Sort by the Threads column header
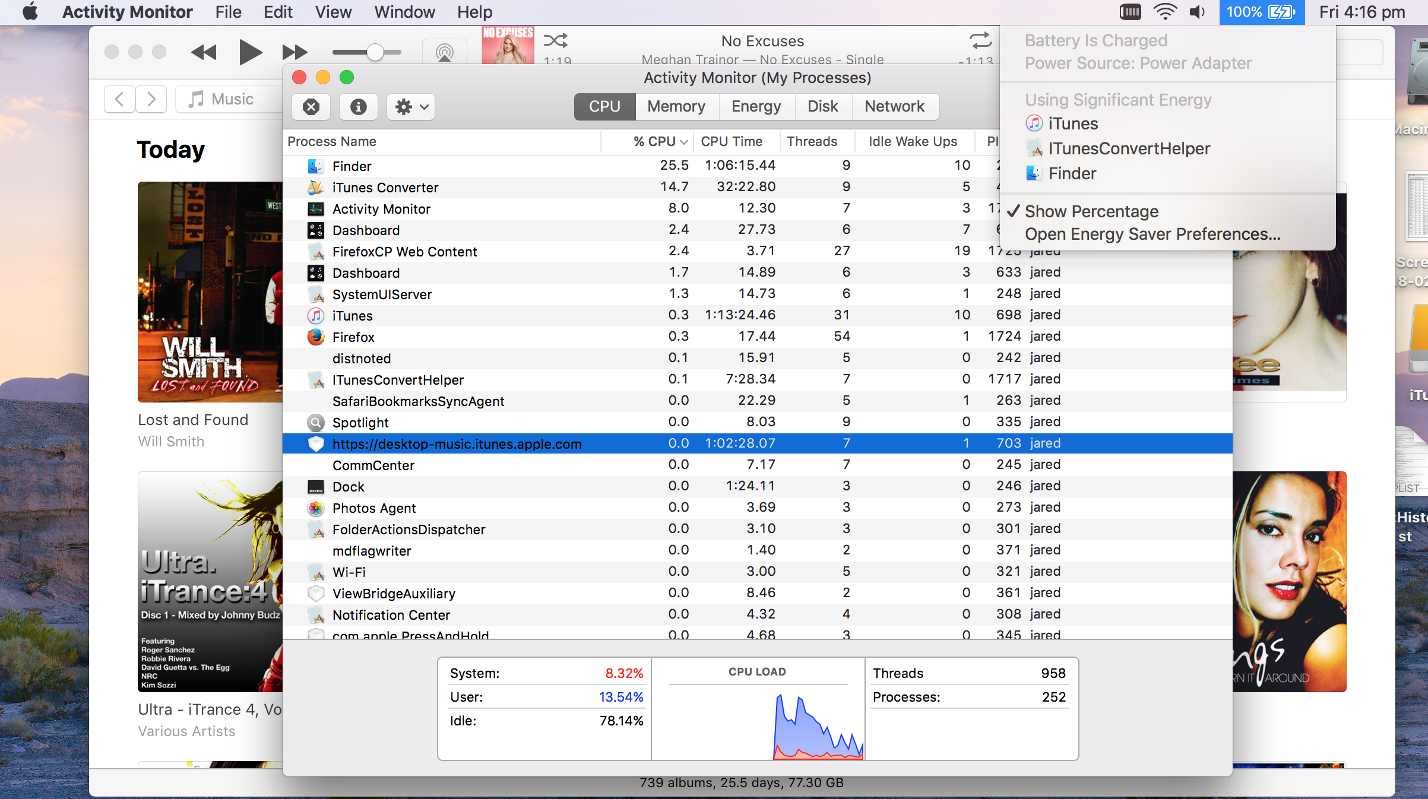 [x=817, y=141]
